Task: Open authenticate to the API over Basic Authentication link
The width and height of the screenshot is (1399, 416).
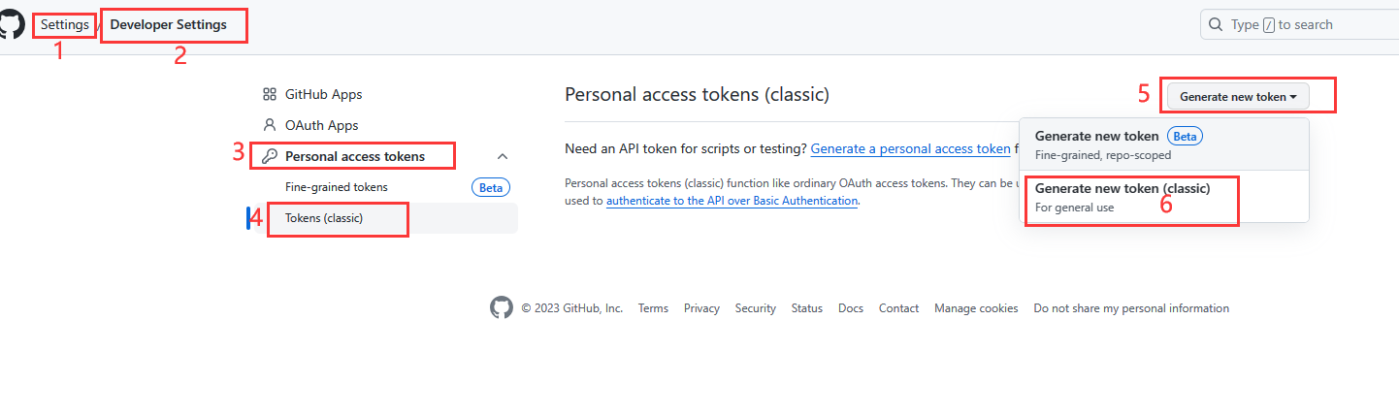Action: click(x=732, y=201)
